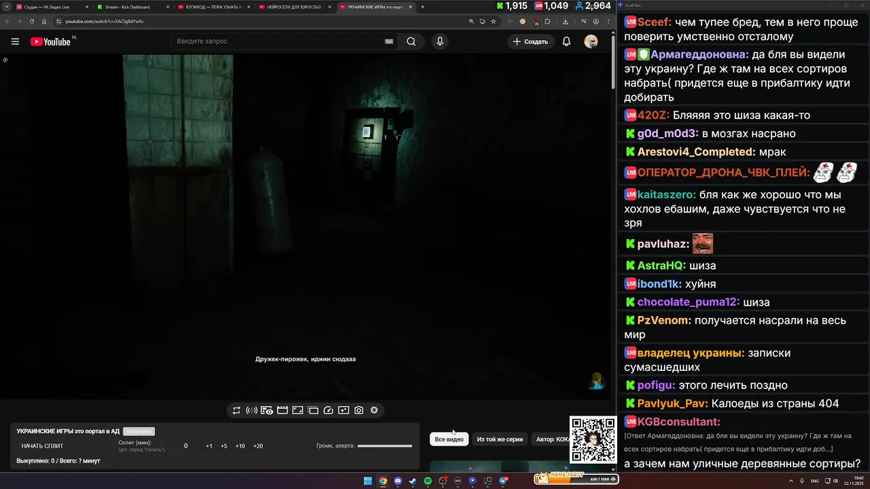This screenshot has width=870, height=489.
Task: Open Discord from the taskbar
Action: (398, 481)
